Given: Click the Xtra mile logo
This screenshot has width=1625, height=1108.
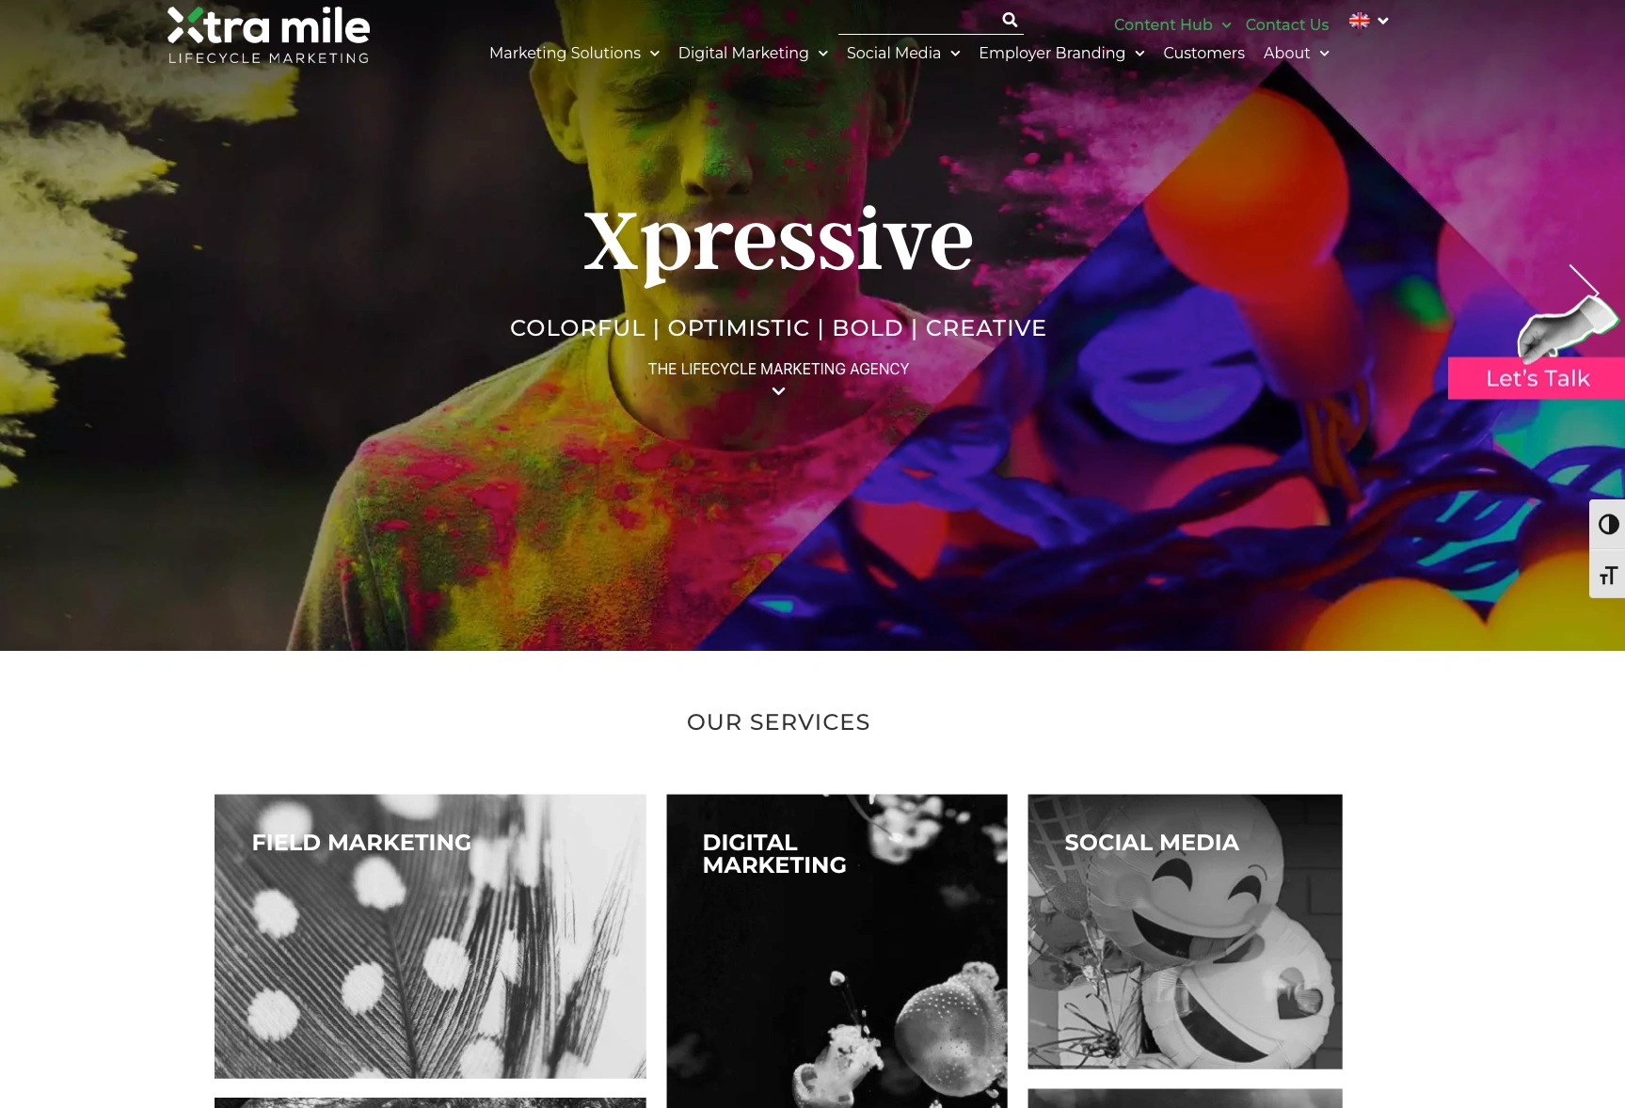Looking at the screenshot, I should click(x=268, y=36).
